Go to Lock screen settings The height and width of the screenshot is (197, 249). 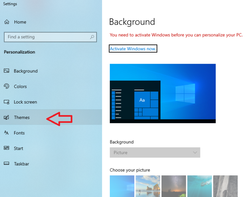pos(51,102)
